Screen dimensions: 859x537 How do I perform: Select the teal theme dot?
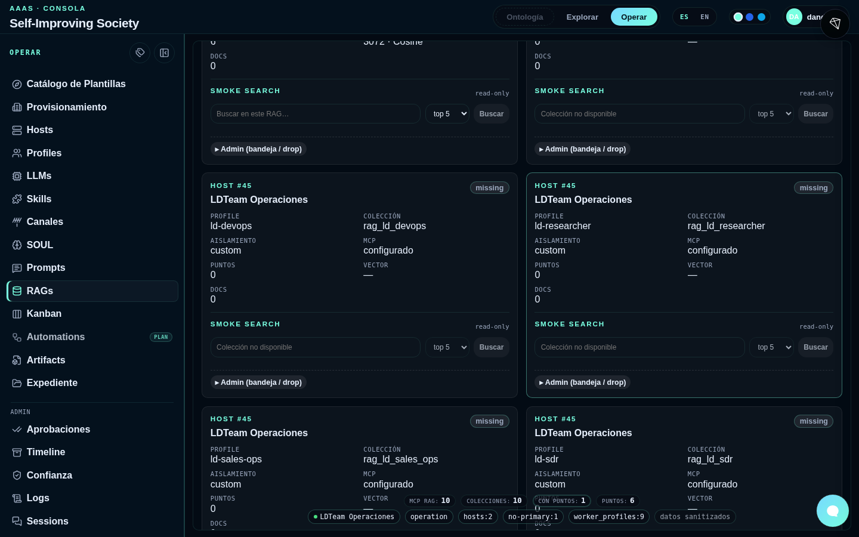point(738,17)
